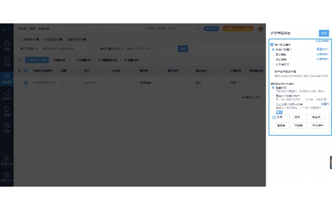332x210 pixels.
Task: Click the calendar icon in date range
Action: click(93, 48)
